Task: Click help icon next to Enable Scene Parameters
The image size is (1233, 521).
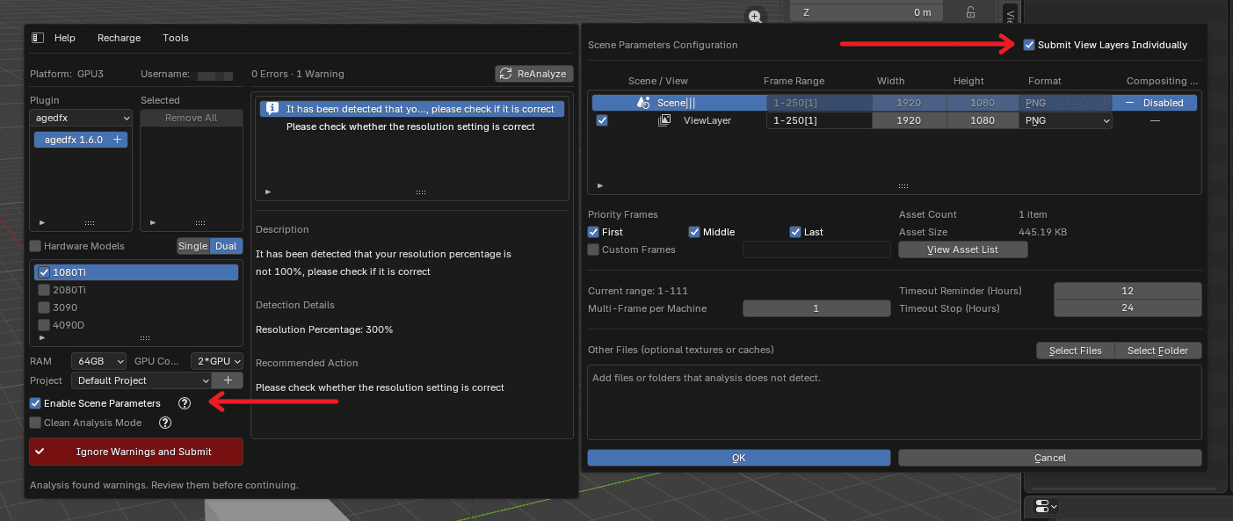Action: (185, 403)
